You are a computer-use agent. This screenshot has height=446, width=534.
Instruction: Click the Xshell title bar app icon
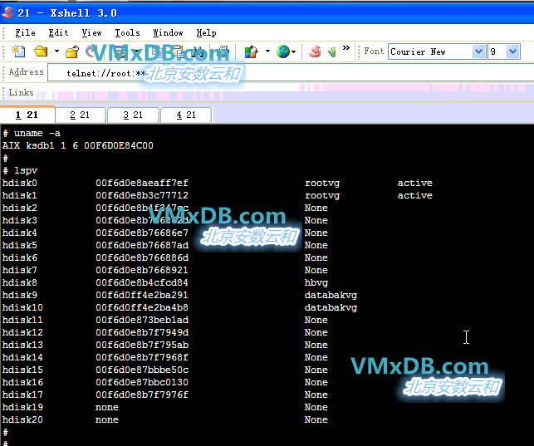pyautogui.click(x=7, y=12)
